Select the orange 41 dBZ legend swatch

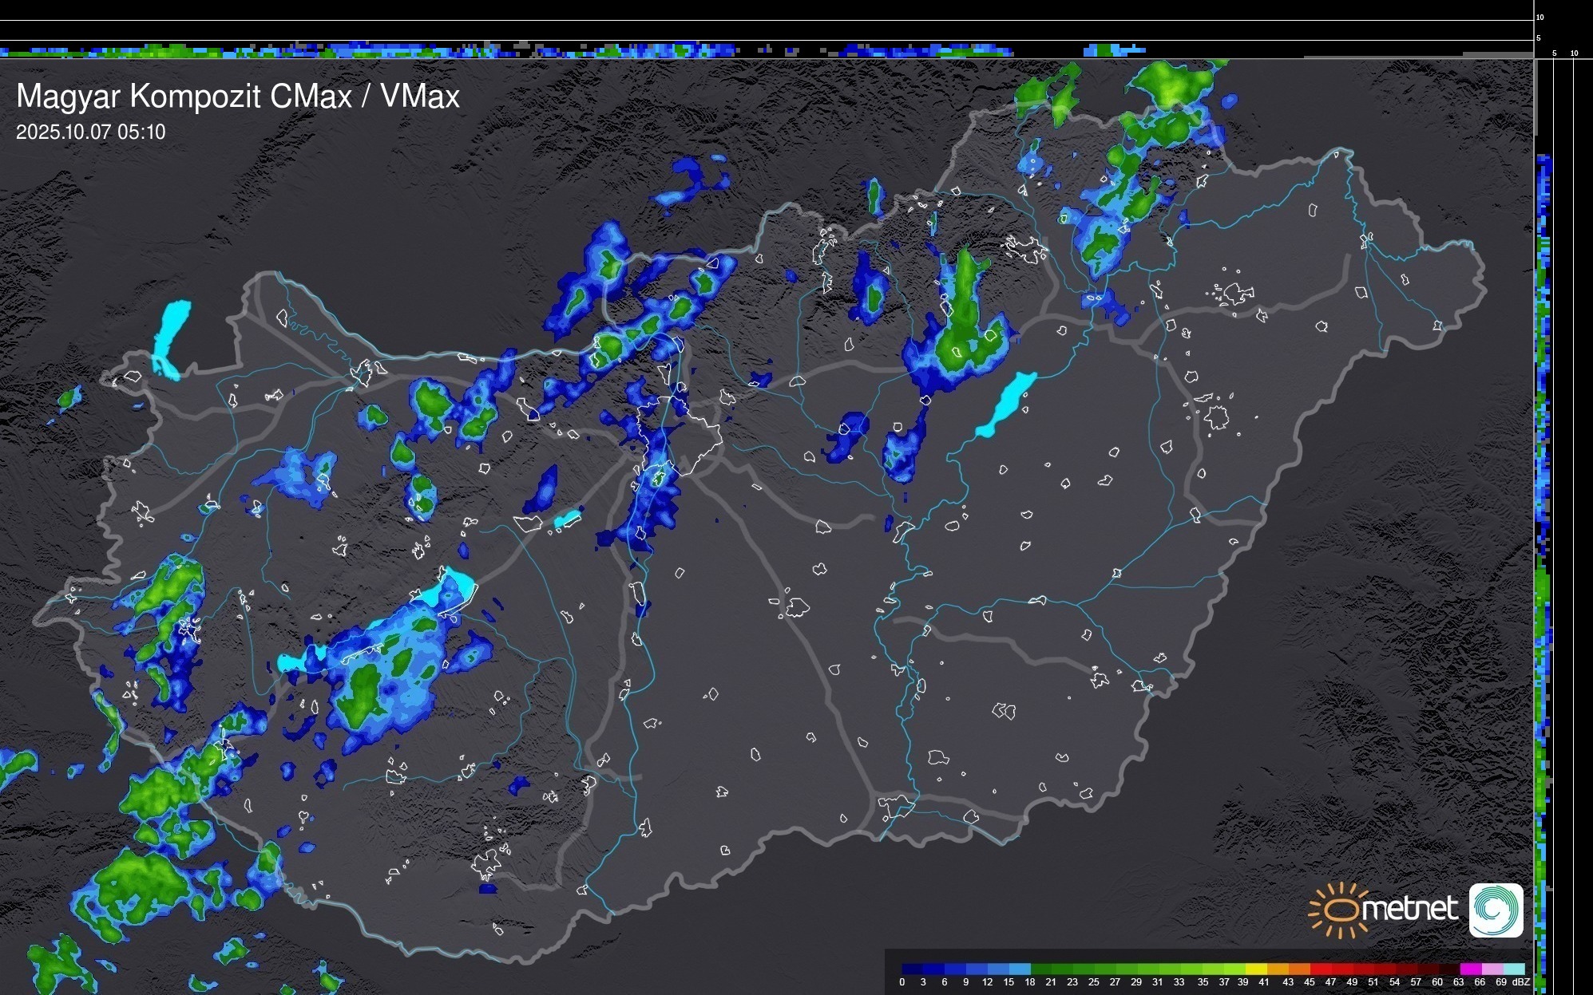pos(1278,969)
